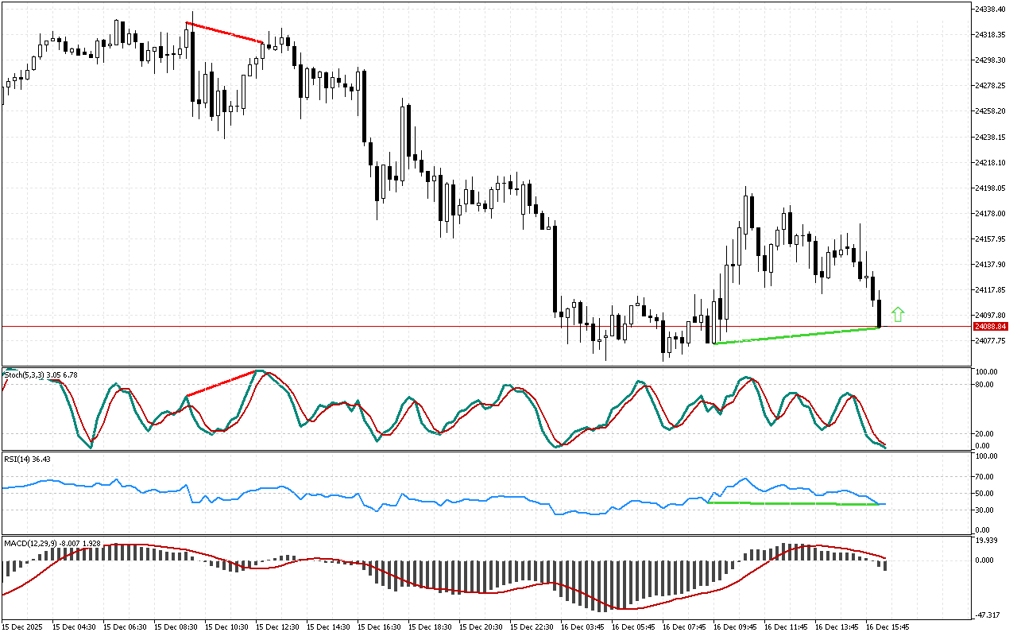Click the 24198.05 price scale value

click(992, 188)
